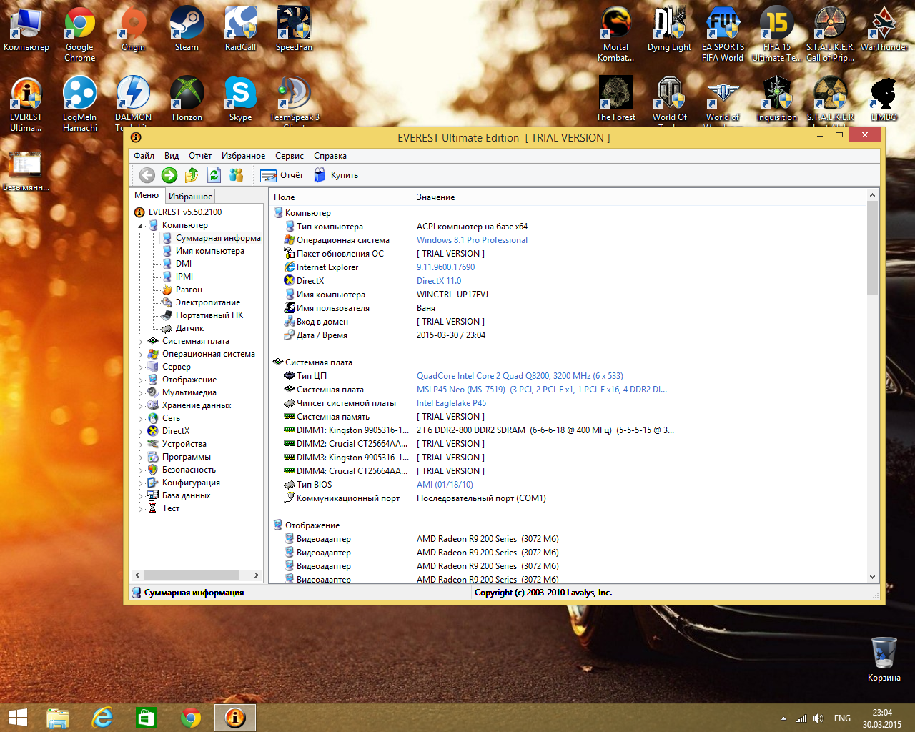915x732 pixels.
Task: Select the Безопасность tree item
Action: pyautogui.click(x=182, y=470)
